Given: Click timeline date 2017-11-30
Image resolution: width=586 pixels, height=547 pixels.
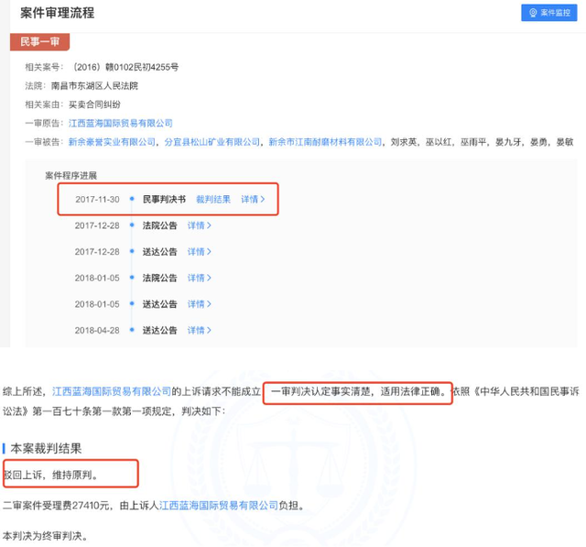Looking at the screenshot, I should 97,199.
